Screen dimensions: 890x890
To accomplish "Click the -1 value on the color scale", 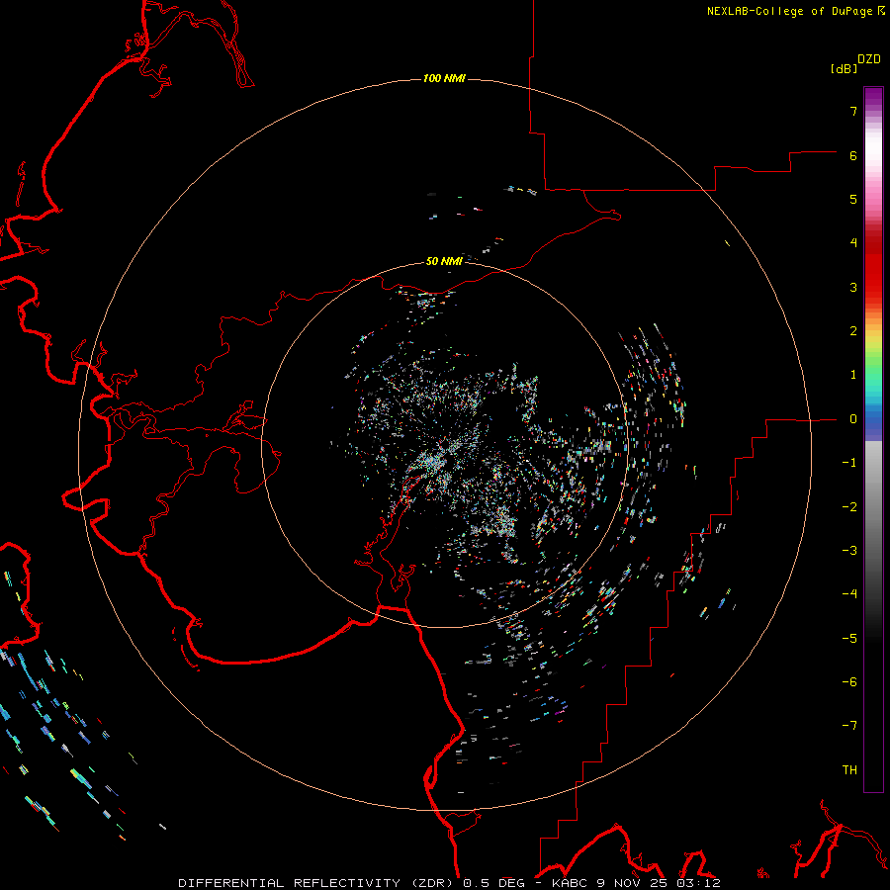I will (x=849, y=463).
